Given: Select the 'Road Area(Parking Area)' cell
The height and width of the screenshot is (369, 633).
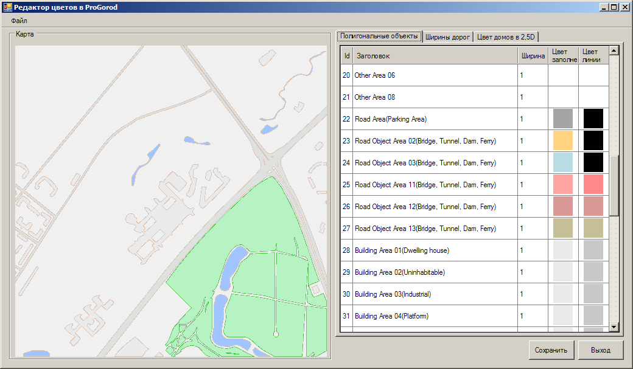Looking at the screenshot, I should 435,119.
